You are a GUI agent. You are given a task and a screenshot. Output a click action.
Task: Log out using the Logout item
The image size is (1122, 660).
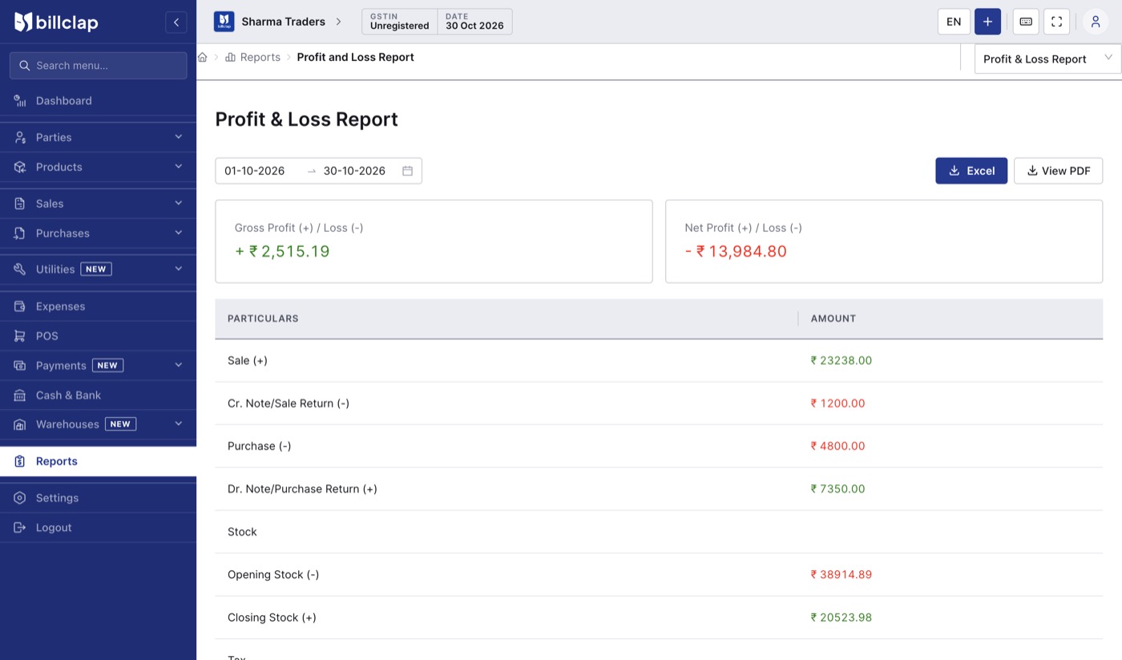click(98, 528)
